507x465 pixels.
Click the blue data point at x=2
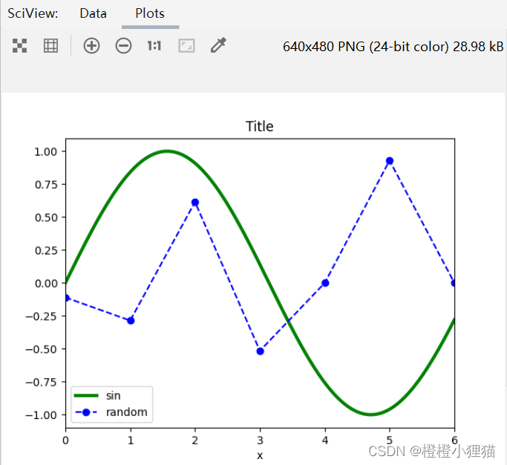point(195,202)
